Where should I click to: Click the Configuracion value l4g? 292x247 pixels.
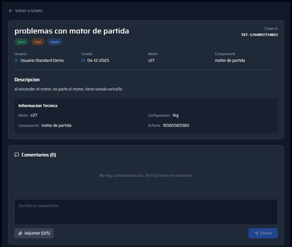tap(176, 115)
